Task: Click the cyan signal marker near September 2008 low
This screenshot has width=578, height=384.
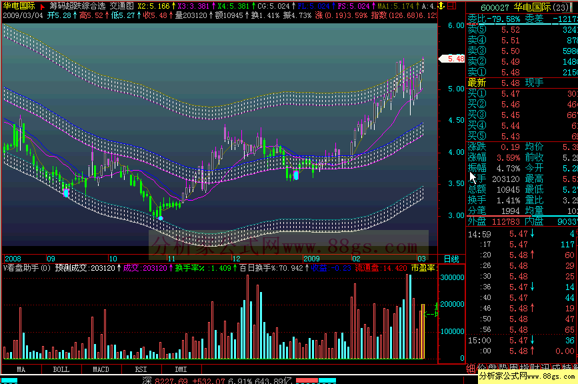Action: 66,193
